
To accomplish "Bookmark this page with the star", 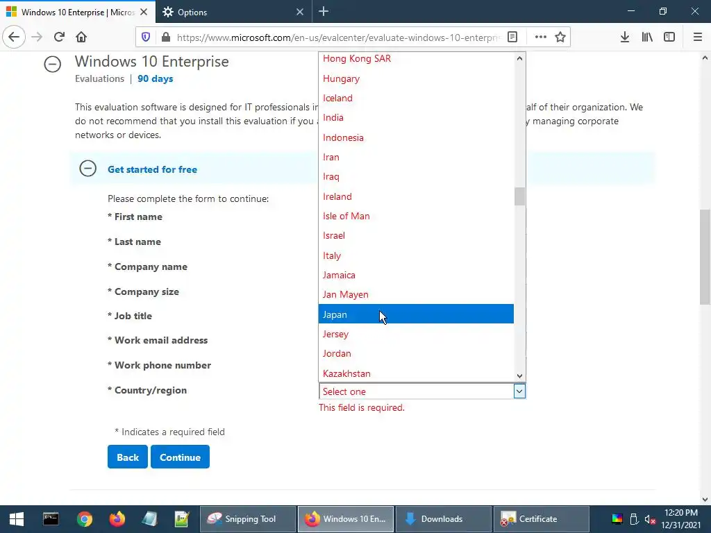I will click(x=560, y=37).
